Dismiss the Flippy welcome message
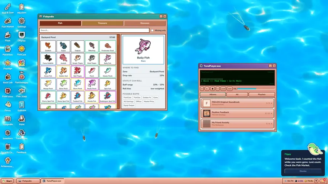 pos(303,171)
